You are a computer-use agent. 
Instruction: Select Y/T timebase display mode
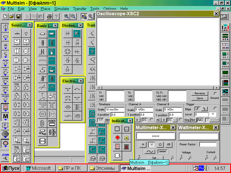tap(100, 120)
